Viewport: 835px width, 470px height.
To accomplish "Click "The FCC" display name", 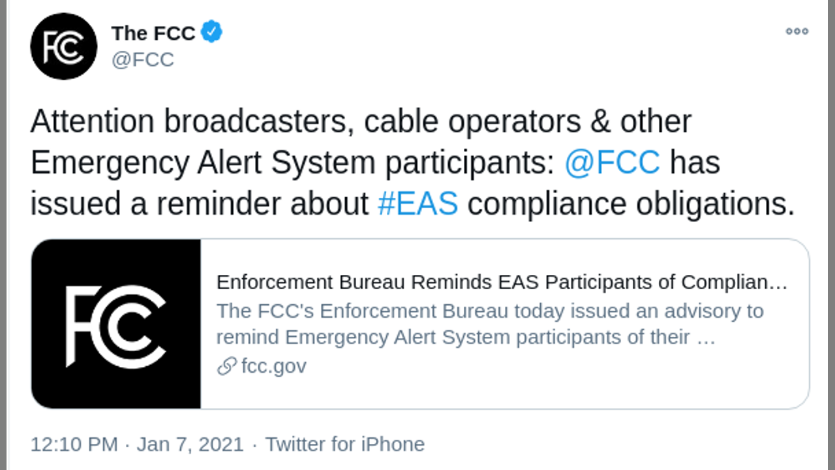I will pyautogui.click(x=153, y=33).
